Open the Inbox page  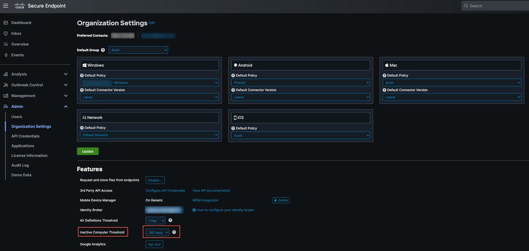(x=16, y=34)
